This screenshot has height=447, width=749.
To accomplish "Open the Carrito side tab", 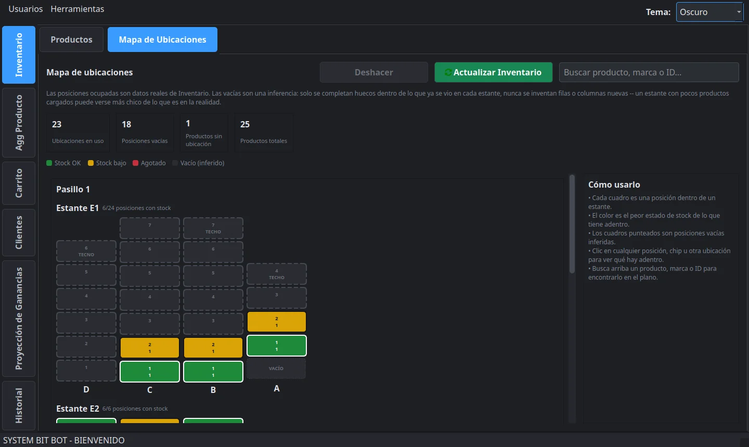I will click(19, 183).
